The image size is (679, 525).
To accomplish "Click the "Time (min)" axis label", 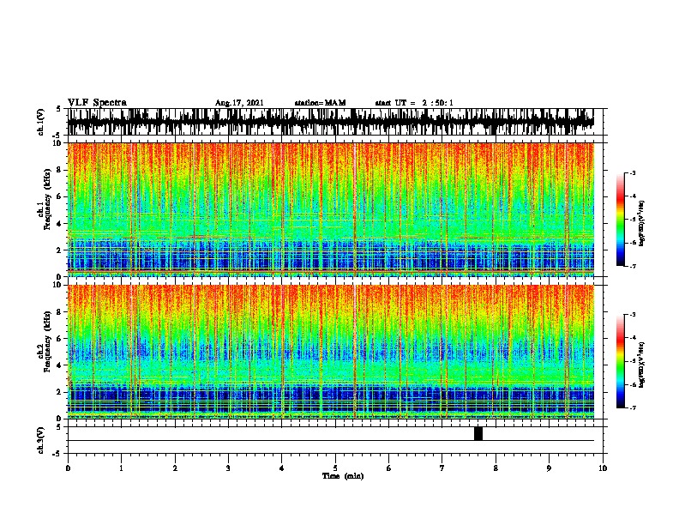I will (x=343, y=476).
